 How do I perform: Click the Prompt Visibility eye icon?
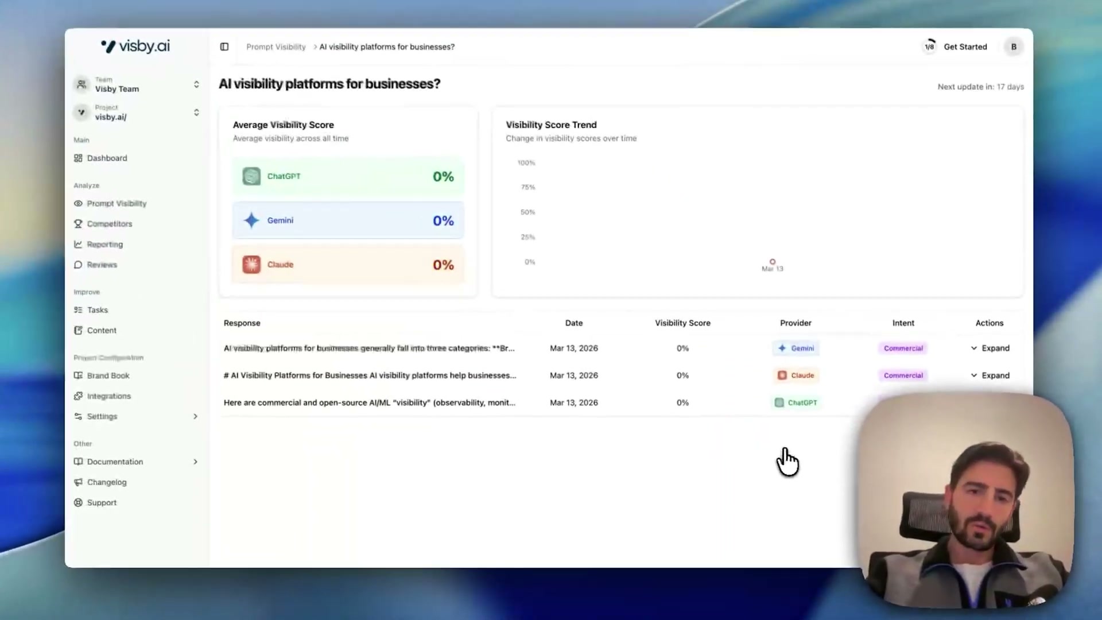pyautogui.click(x=78, y=203)
